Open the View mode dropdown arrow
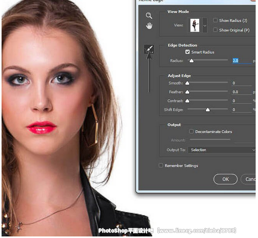 [x=205, y=25]
